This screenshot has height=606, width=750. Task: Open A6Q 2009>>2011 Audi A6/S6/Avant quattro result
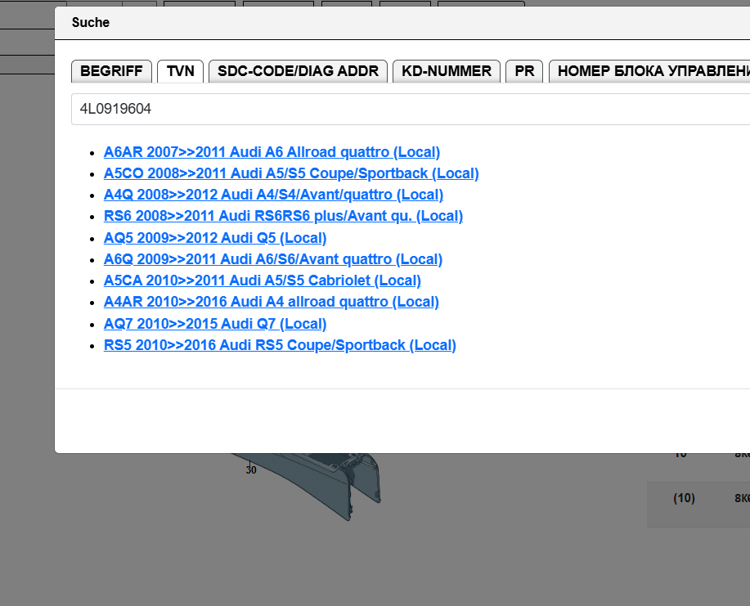pyautogui.click(x=273, y=259)
